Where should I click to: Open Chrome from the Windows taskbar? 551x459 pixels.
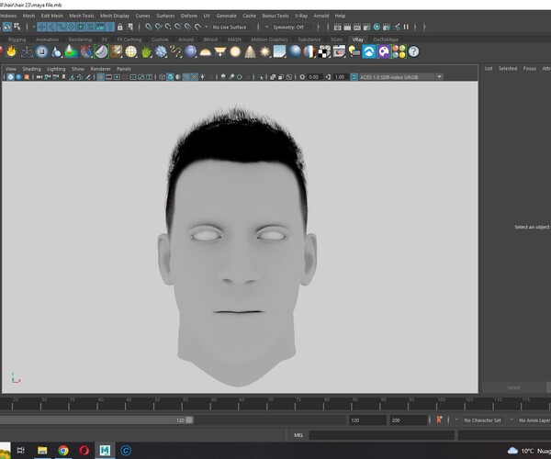(x=63, y=450)
